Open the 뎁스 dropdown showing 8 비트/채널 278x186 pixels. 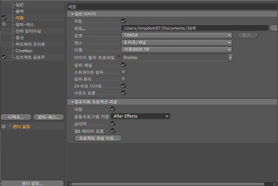coord(177,42)
